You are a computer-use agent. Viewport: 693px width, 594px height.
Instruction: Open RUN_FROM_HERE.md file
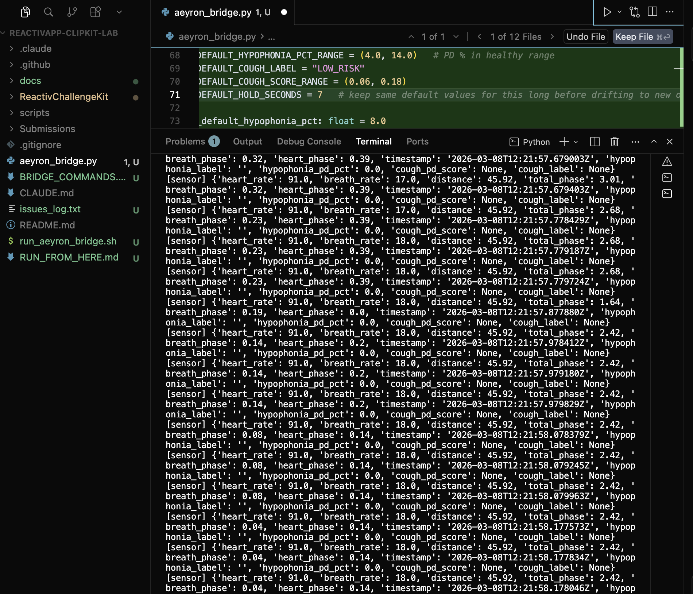pos(75,257)
